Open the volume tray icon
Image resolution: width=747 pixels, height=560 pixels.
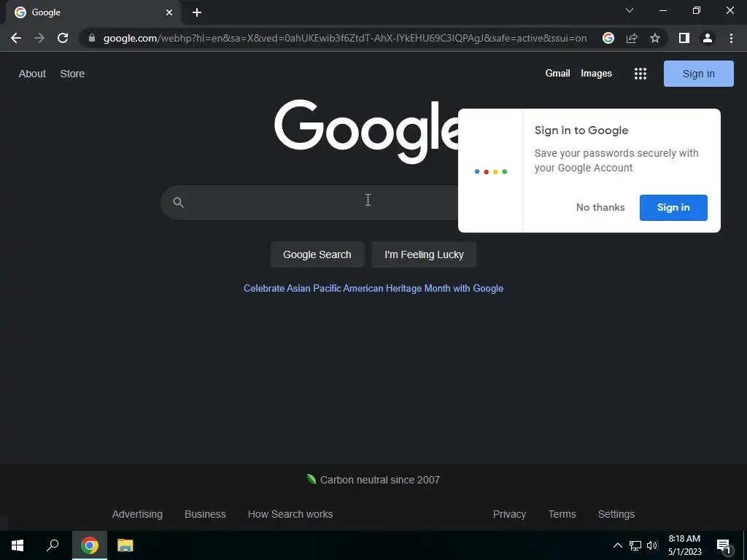[652, 545]
